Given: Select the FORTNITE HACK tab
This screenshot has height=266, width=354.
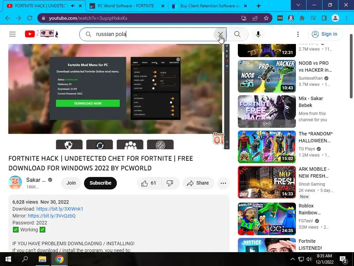Looking at the screenshot, I should (41, 6).
